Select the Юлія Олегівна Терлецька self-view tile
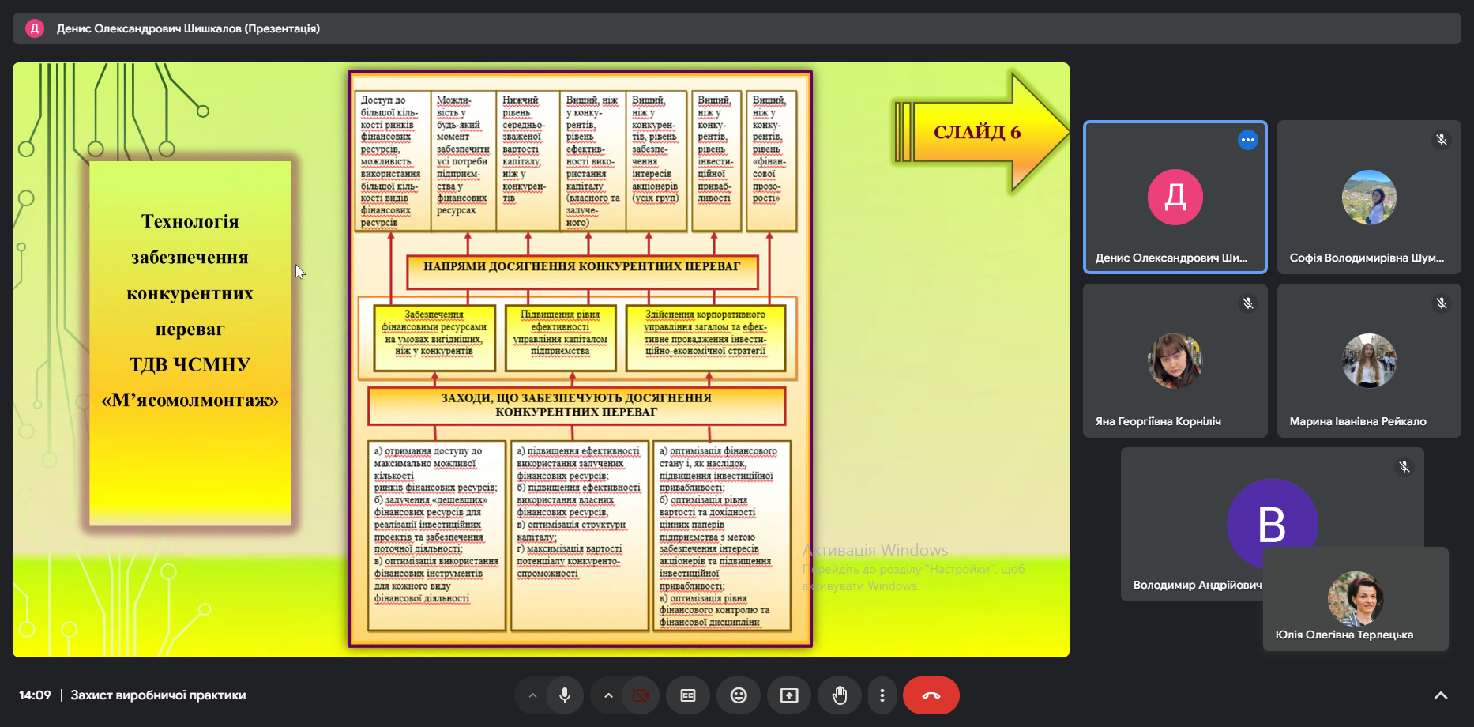The image size is (1474, 727). pyautogui.click(x=1356, y=599)
